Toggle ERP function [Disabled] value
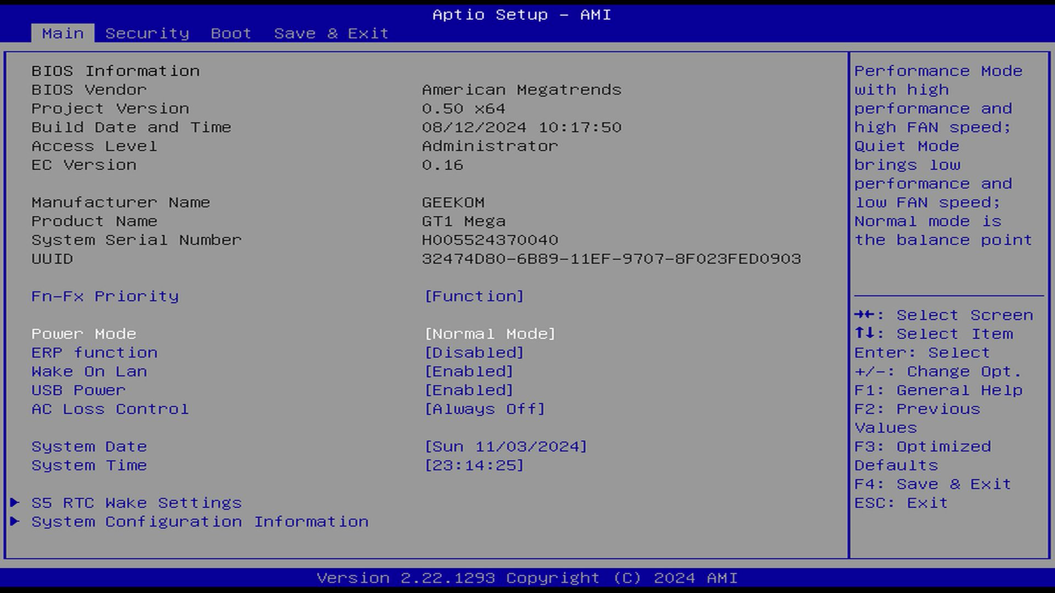 point(474,353)
